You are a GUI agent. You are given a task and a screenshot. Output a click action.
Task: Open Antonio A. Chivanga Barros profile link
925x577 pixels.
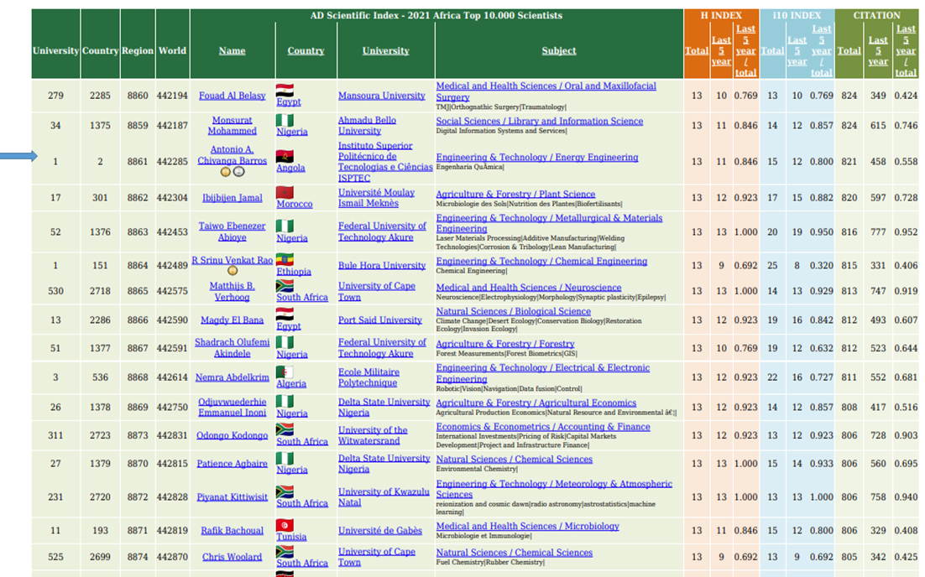(x=233, y=155)
